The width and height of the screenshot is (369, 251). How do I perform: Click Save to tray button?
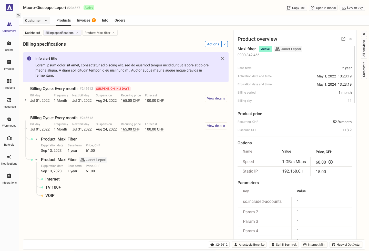pyautogui.click(x=352, y=8)
